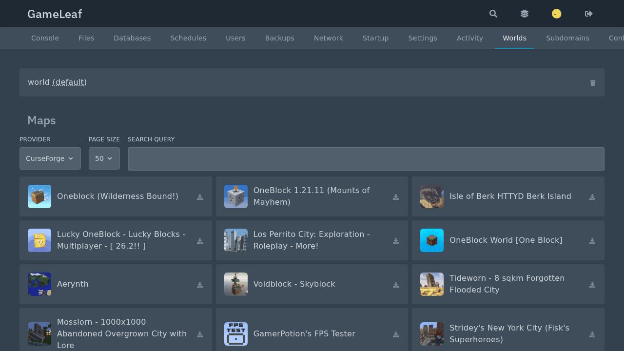Viewport: 624px width, 351px height.
Task: Switch to the Backups tab
Action: (280, 38)
